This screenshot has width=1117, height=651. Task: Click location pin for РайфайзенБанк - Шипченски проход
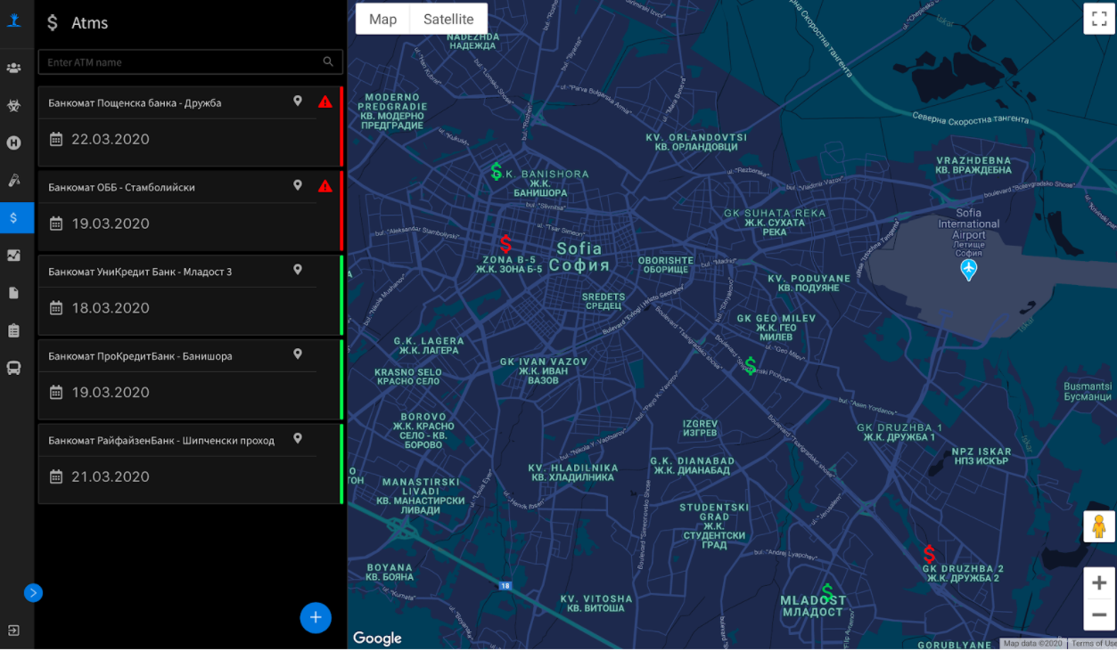pos(298,439)
